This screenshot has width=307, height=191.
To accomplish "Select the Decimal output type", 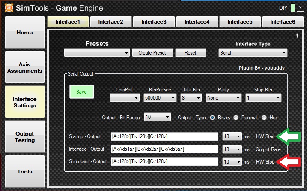I will 236,118.
